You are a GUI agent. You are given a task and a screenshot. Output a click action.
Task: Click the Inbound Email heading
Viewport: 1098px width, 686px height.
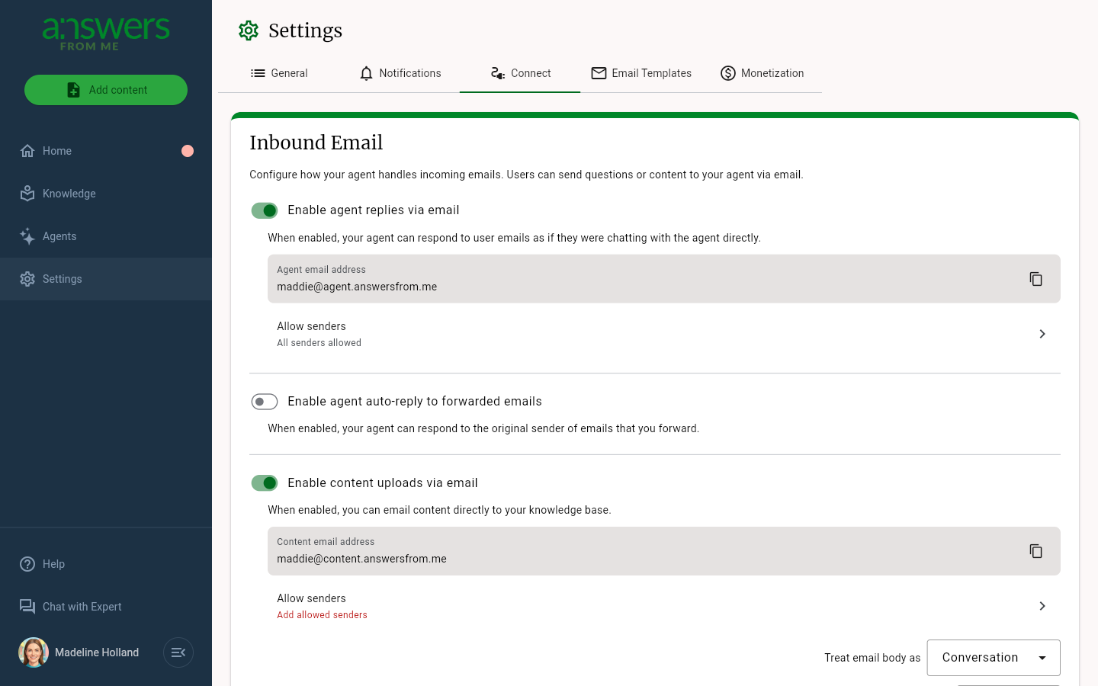[316, 143]
